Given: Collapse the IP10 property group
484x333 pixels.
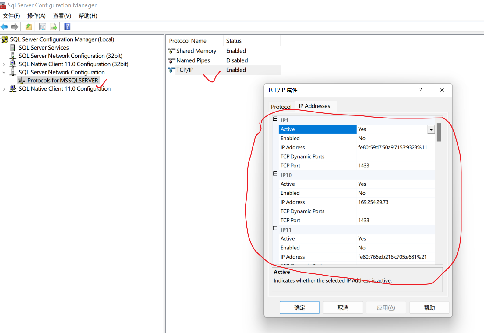Looking at the screenshot, I should [x=275, y=173].
